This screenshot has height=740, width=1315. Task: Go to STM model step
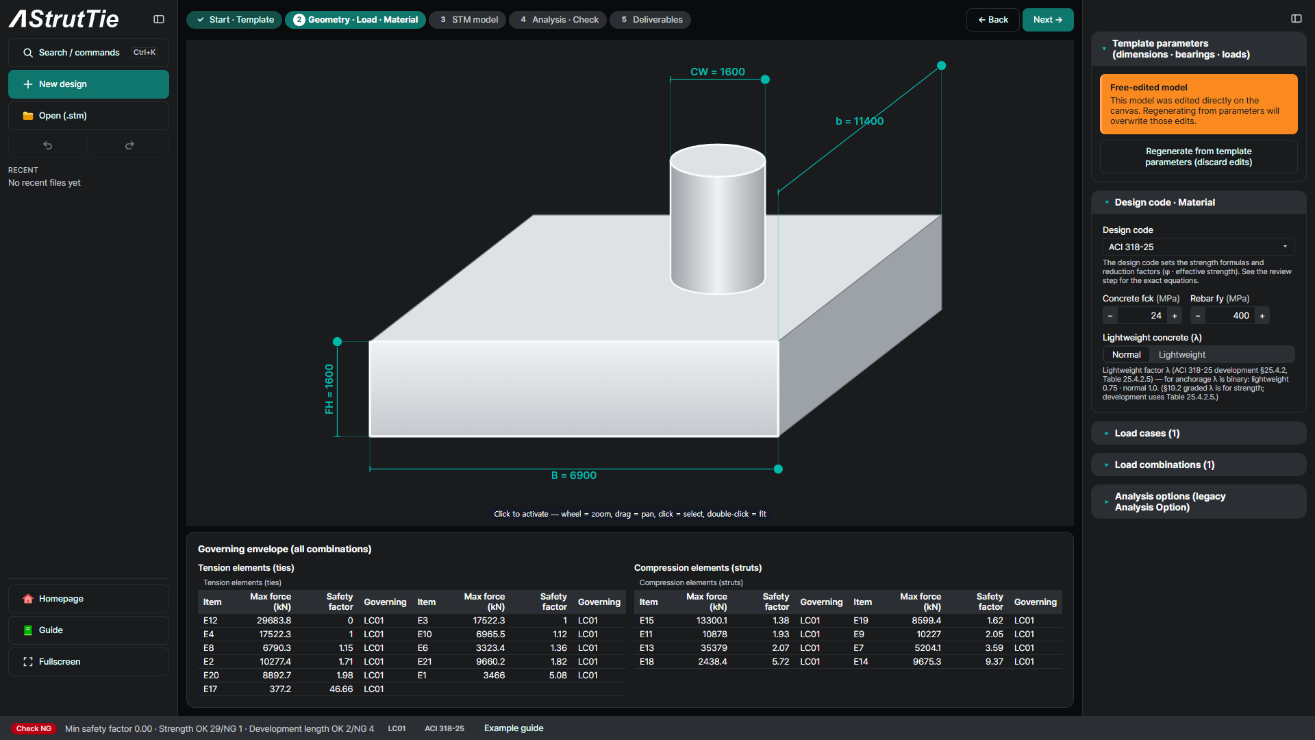pyautogui.click(x=468, y=20)
